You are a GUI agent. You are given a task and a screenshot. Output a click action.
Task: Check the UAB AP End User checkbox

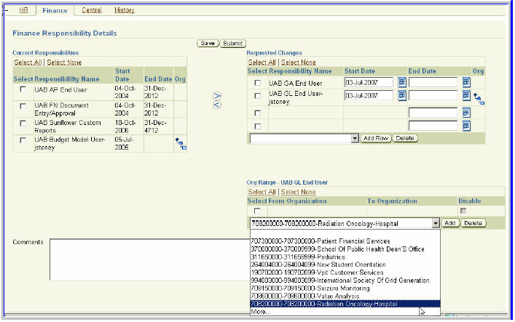pyautogui.click(x=23, y=89)
